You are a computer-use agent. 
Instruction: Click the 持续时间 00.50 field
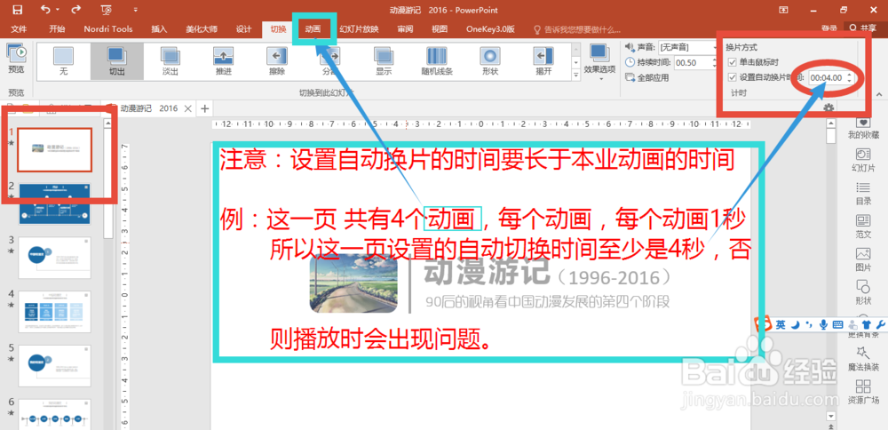[692, 63]
